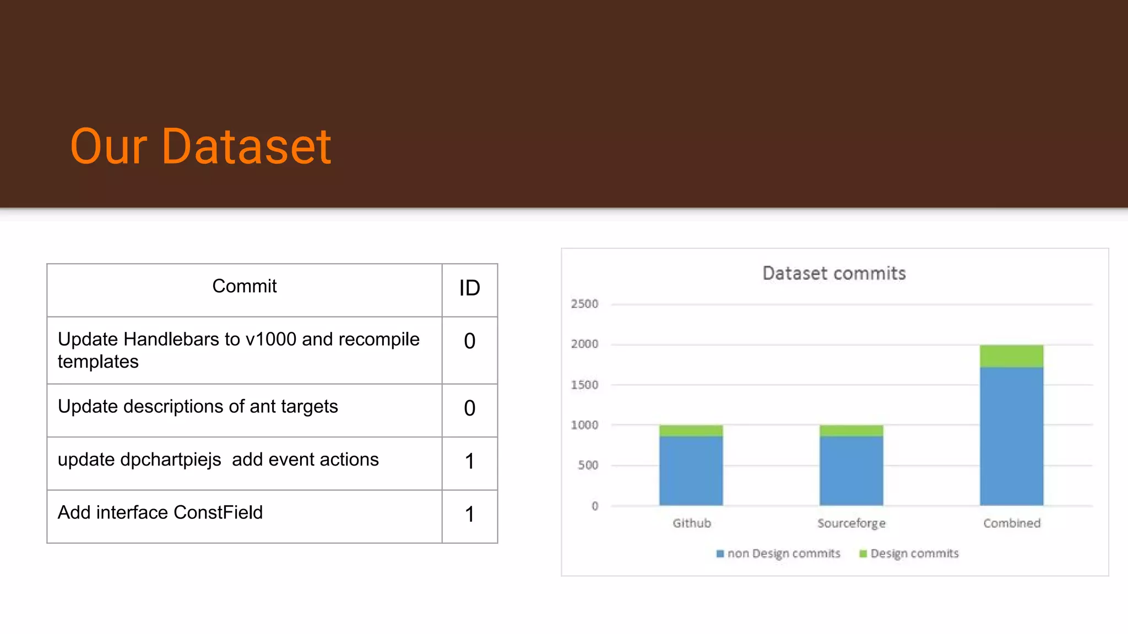Click the 'Our Dataset' slide title
Viewport: 1128px width, 634px height.
(x=200, y=146)
